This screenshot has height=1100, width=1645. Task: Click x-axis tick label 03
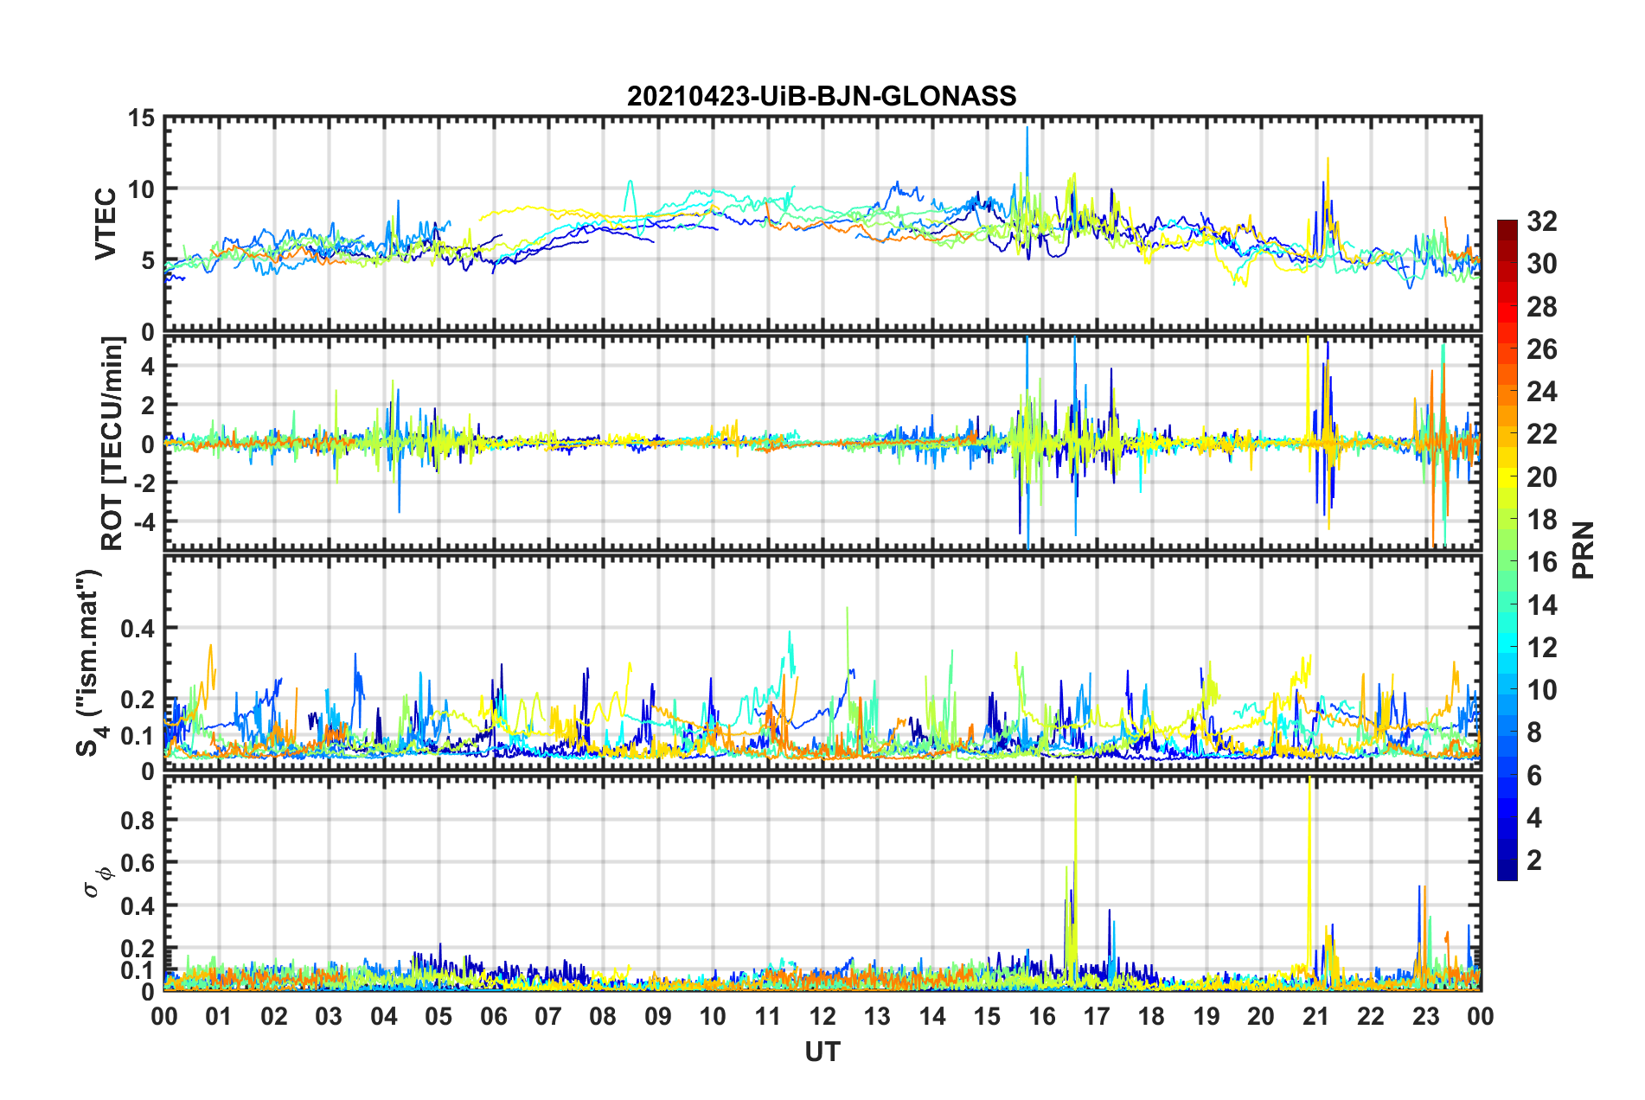coord(329,1016)
